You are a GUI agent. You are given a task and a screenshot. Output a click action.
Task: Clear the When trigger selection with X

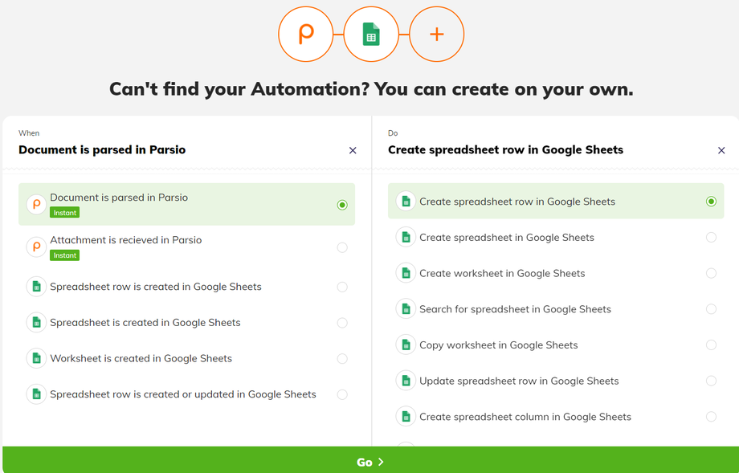(353, 150)
